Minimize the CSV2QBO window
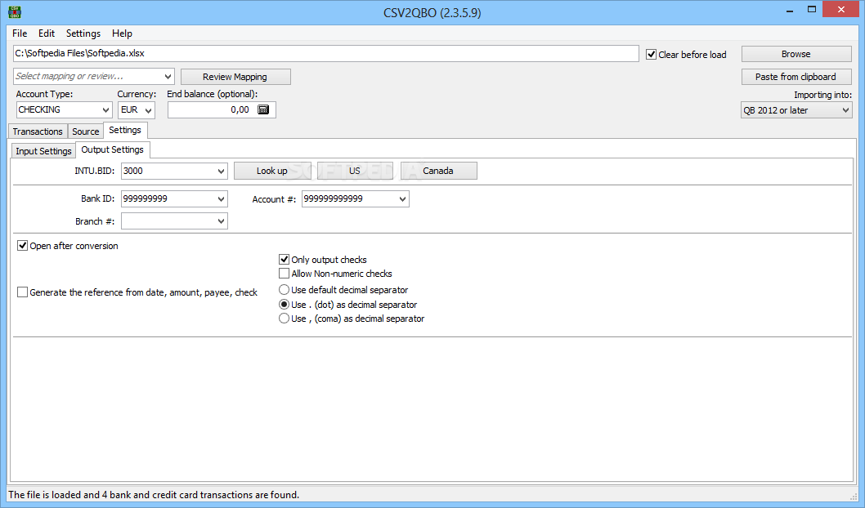Viewport: 865px width, 508px height. [790, 10]
